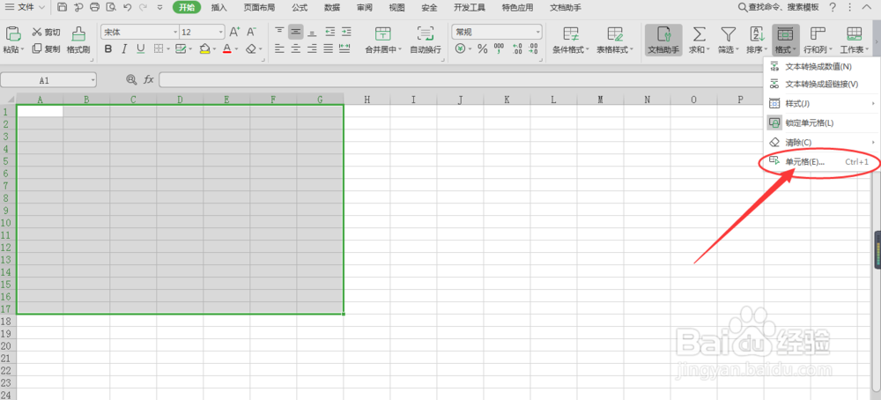
Task: Switch to the 公式 tab
Action: point(300,8)
